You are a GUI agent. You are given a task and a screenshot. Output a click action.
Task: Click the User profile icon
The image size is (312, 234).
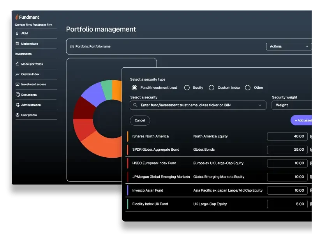tap(18, 115)
